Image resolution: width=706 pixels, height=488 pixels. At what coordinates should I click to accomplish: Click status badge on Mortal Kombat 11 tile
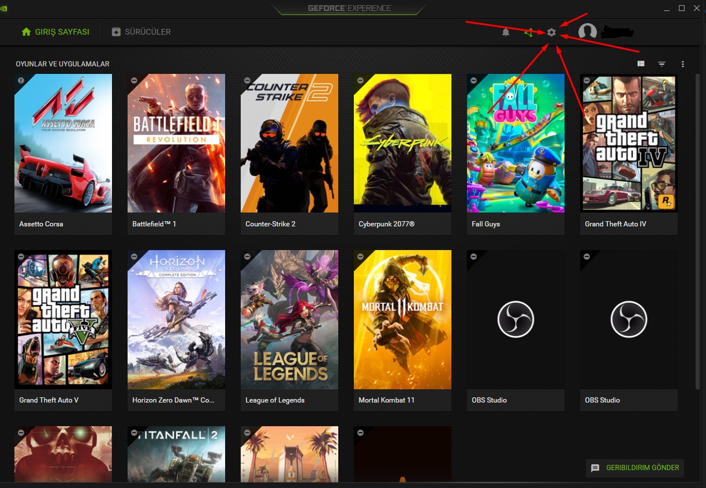360,257
